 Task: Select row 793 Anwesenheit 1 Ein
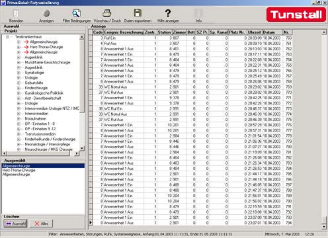coord(192,218)
